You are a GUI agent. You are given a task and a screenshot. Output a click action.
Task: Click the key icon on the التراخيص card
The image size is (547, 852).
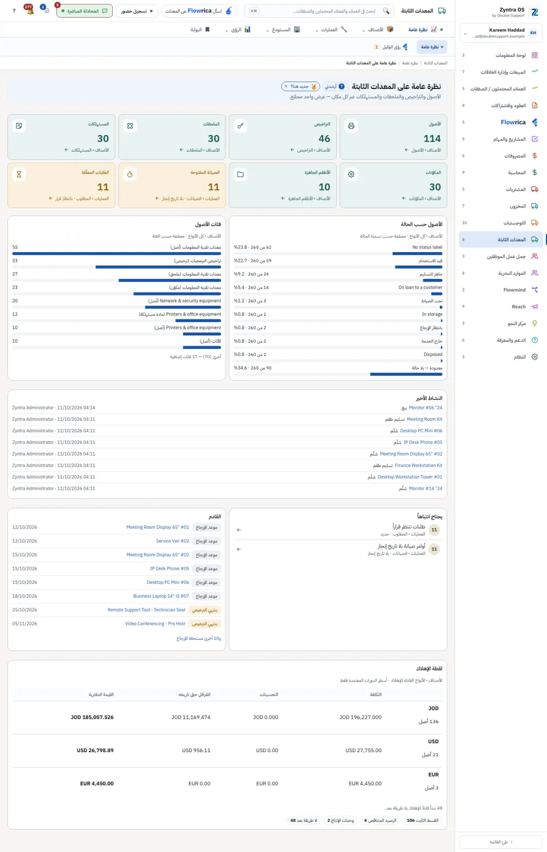(x=240, y=126)
